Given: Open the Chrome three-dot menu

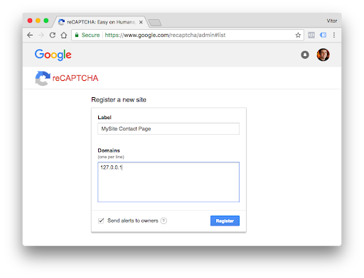Looking at the screenshot, I should [x=334, y=35].
